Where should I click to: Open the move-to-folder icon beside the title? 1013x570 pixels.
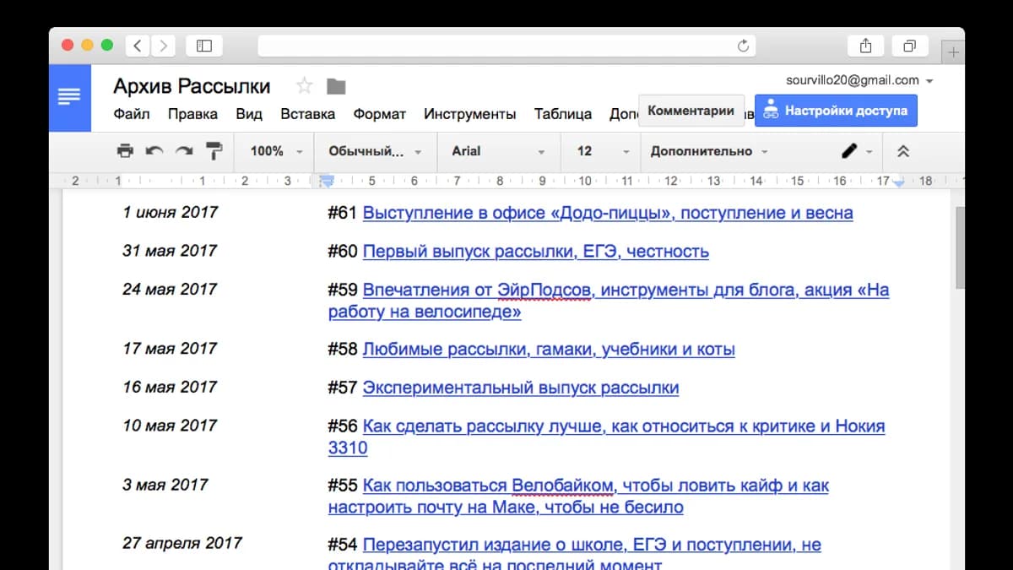[x=336, y=86]
